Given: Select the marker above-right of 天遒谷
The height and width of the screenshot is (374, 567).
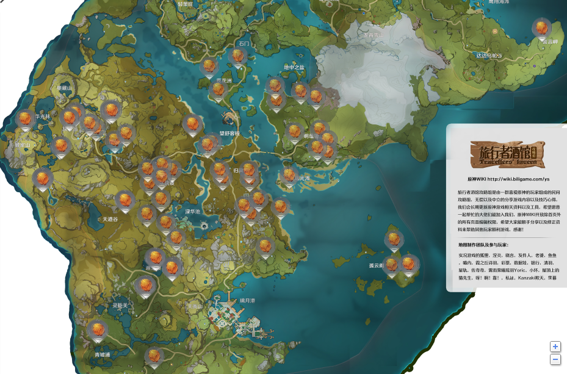Looking at the screenshot, I should (125, 201).
